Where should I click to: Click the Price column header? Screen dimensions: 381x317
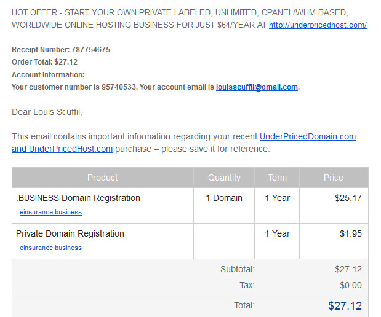[x=334, y=178]
